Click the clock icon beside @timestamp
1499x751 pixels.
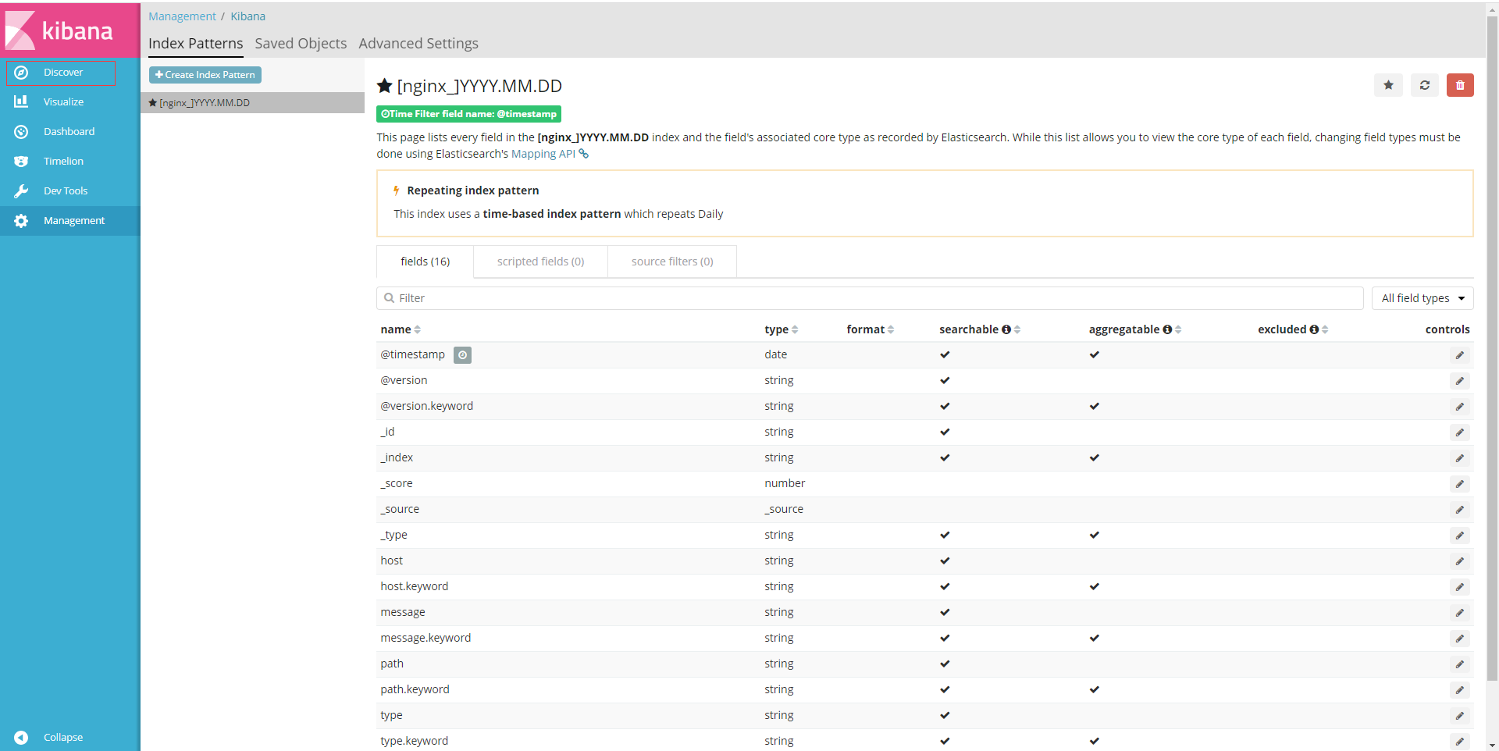coord(462,355)
